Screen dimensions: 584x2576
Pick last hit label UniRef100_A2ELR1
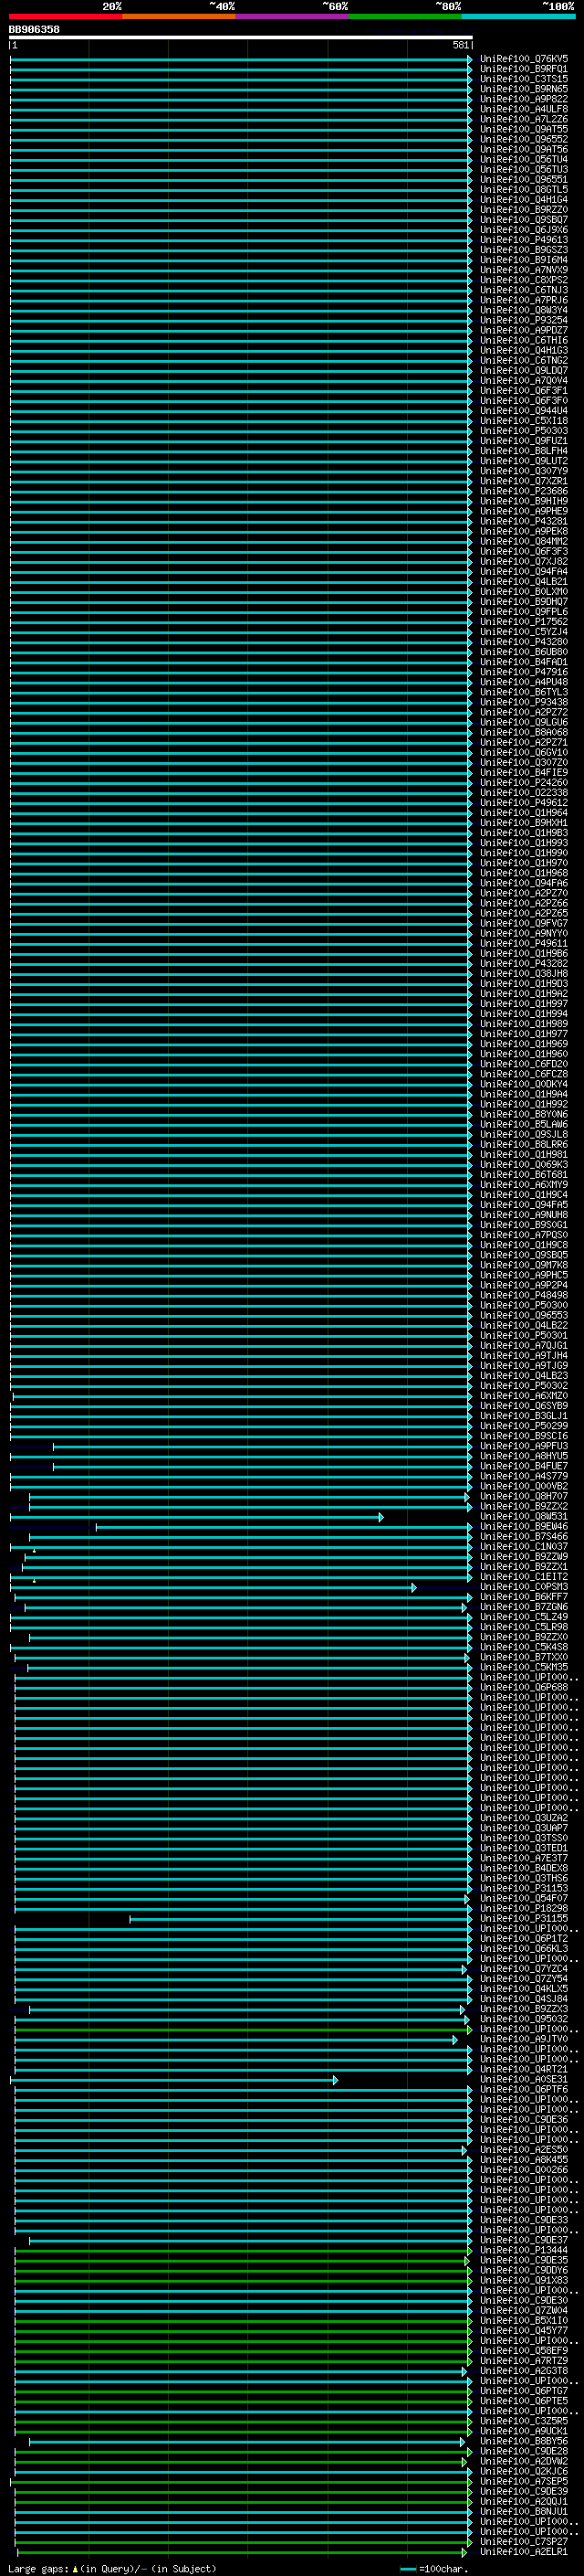pos(523,2552)
